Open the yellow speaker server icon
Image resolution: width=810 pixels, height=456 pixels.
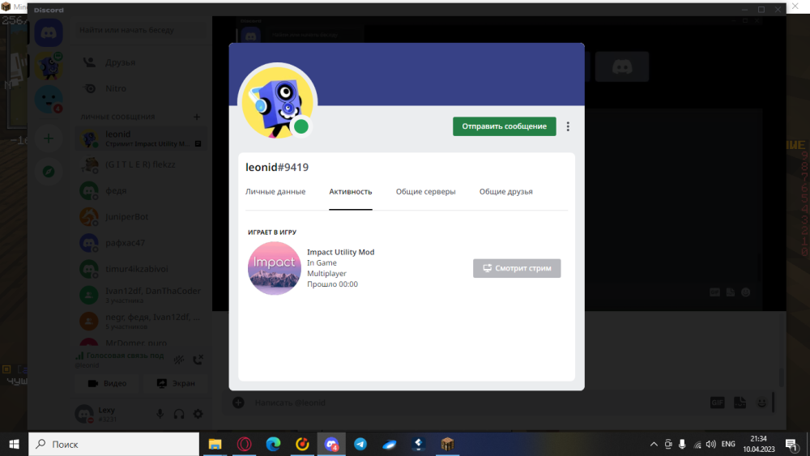click(49, 66)
